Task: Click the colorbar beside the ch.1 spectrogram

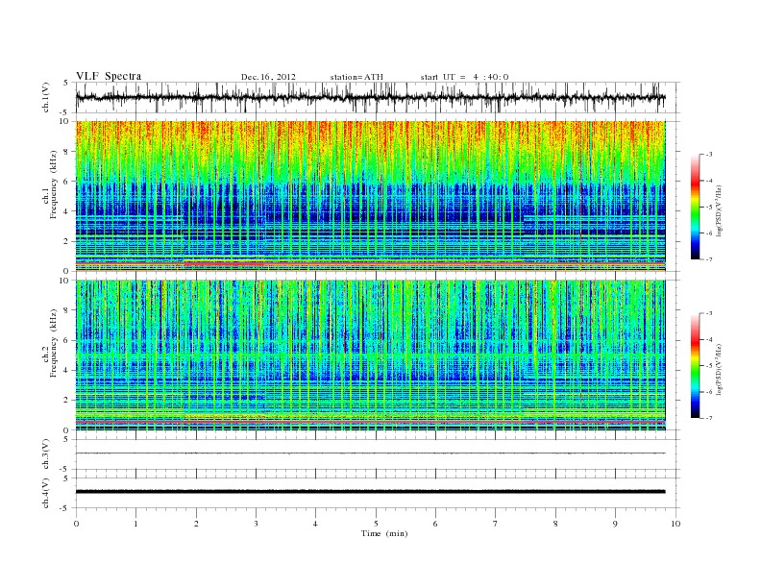Action: coord(695,207)
